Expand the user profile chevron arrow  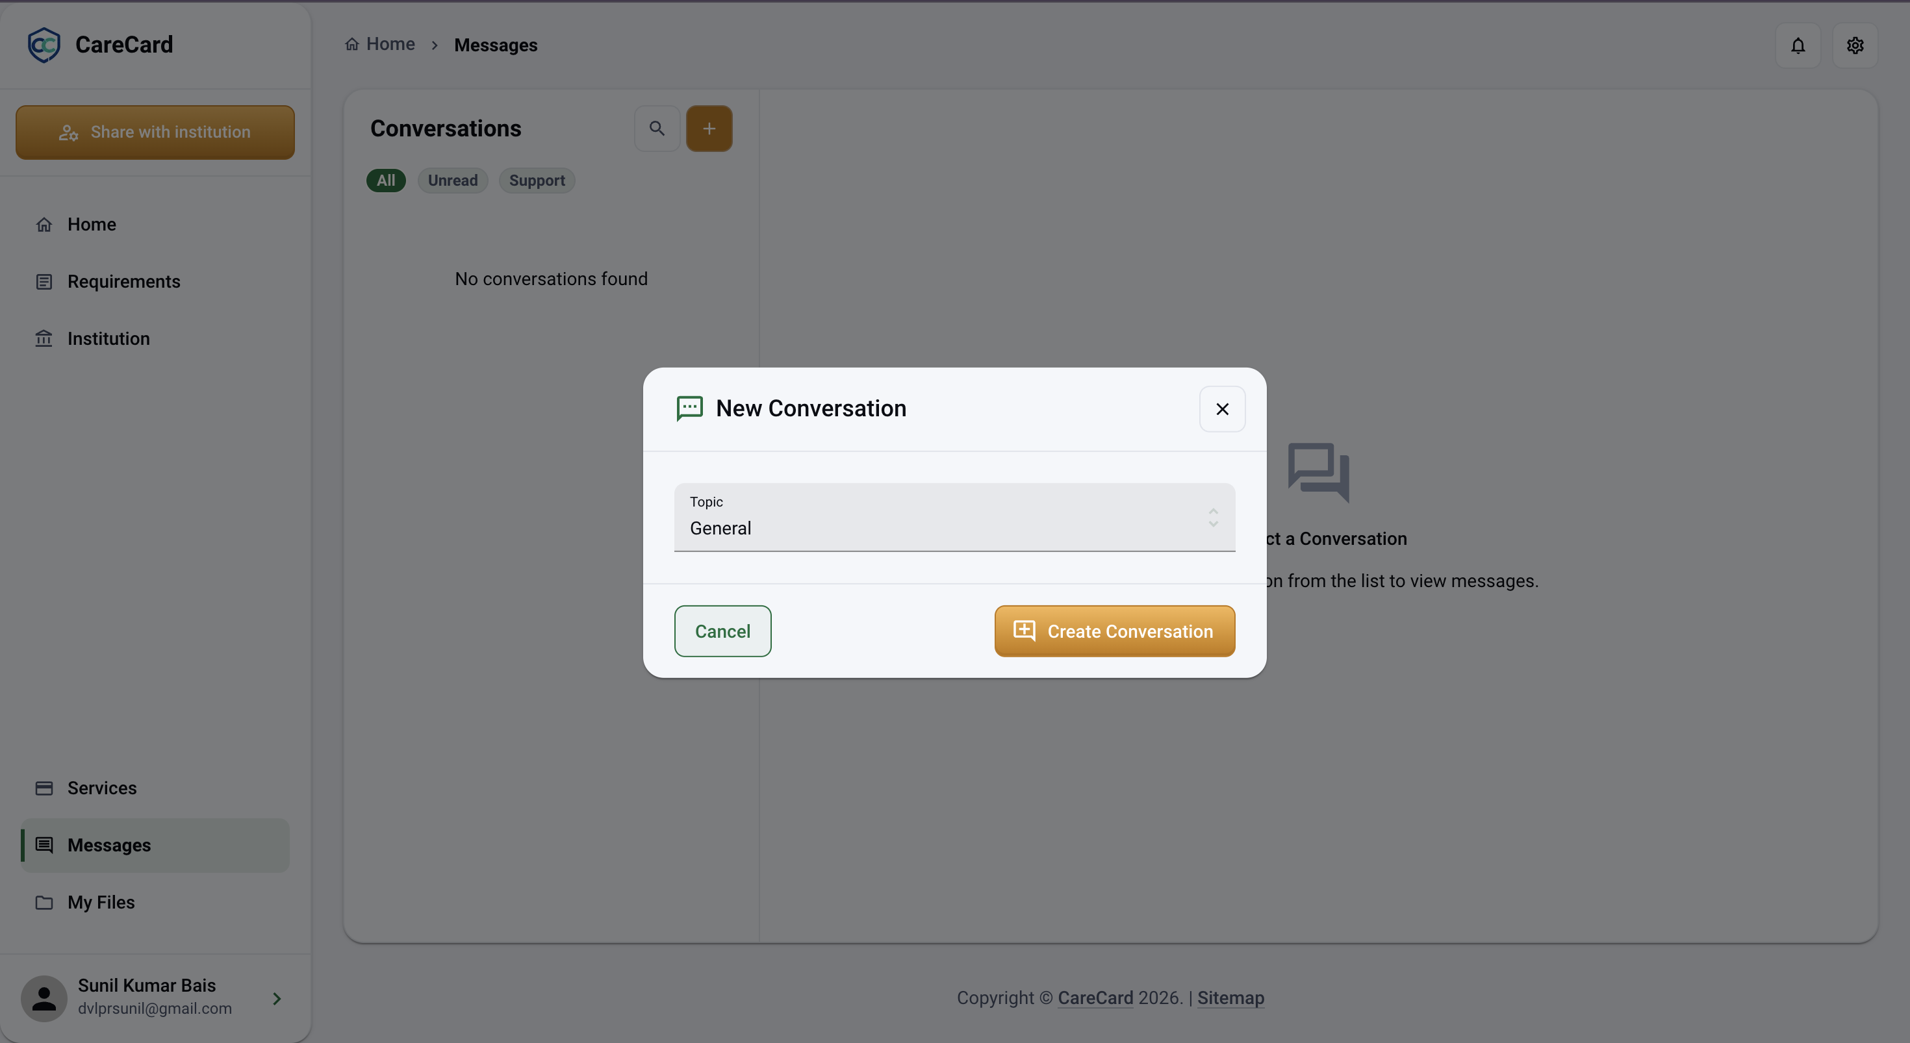pyautogui.click(x=277, y=999)
